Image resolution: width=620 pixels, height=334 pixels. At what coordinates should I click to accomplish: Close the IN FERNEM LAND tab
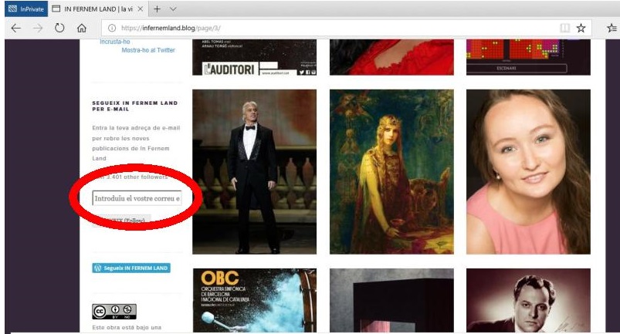click(139, 8)
